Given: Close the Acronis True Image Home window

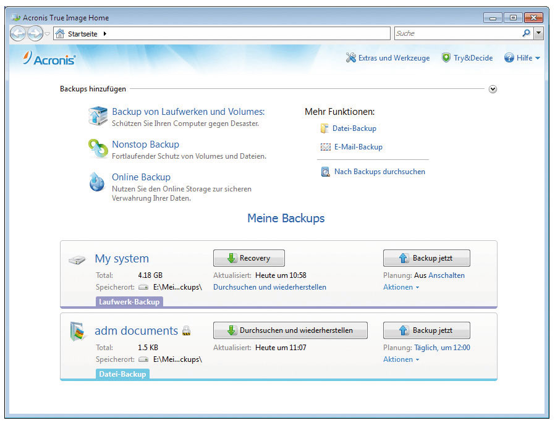Looking at the screenshot, I should tap(534, 18).
